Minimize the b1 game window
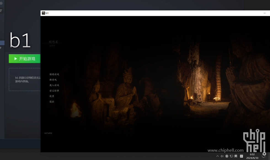Image resolution: width=270 pixels, height=160 pixels. click(264, 13)
